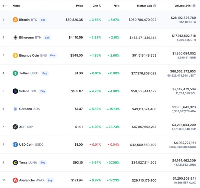Click the Solana logo icon

coord(15,91)
